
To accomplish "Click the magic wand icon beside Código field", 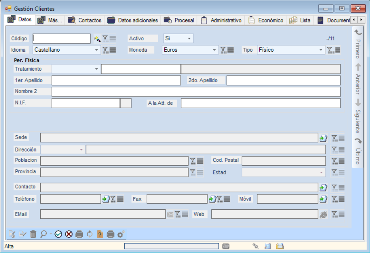I will 97,39.
